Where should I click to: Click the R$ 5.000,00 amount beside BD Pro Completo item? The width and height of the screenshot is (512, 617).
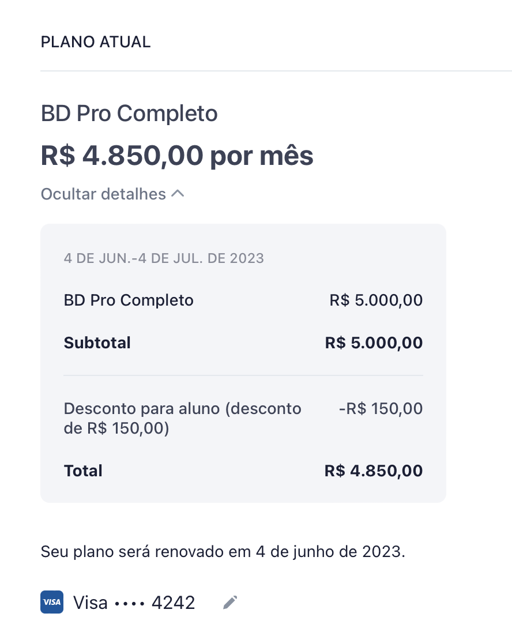click(377, 300)
